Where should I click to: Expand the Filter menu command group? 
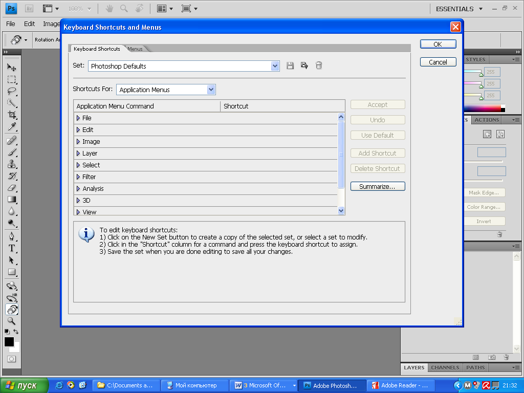pos(78,177)
